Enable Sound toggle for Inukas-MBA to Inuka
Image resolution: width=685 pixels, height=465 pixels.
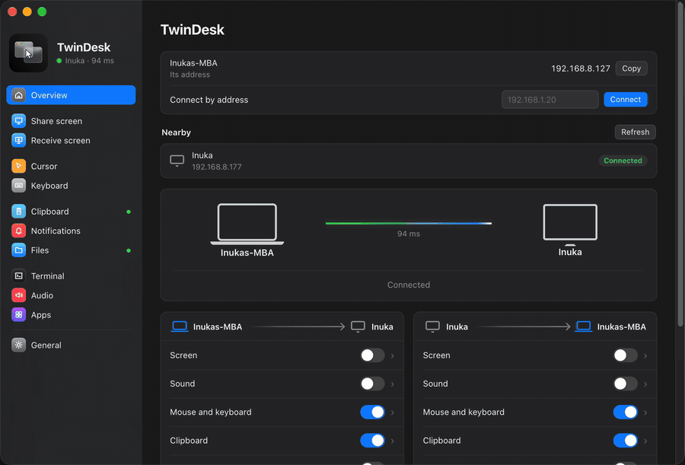coord(373,384)
